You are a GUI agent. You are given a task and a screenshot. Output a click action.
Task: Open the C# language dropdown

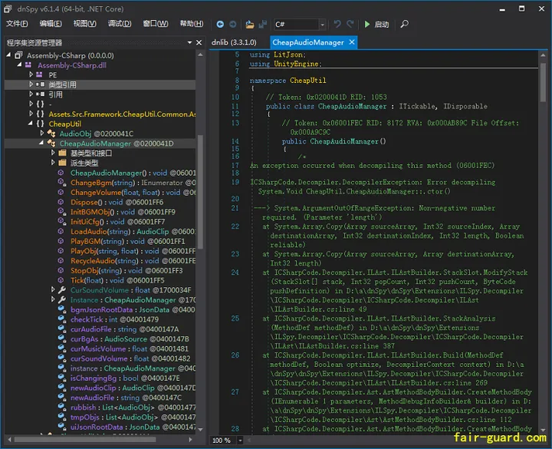(322, 25)
